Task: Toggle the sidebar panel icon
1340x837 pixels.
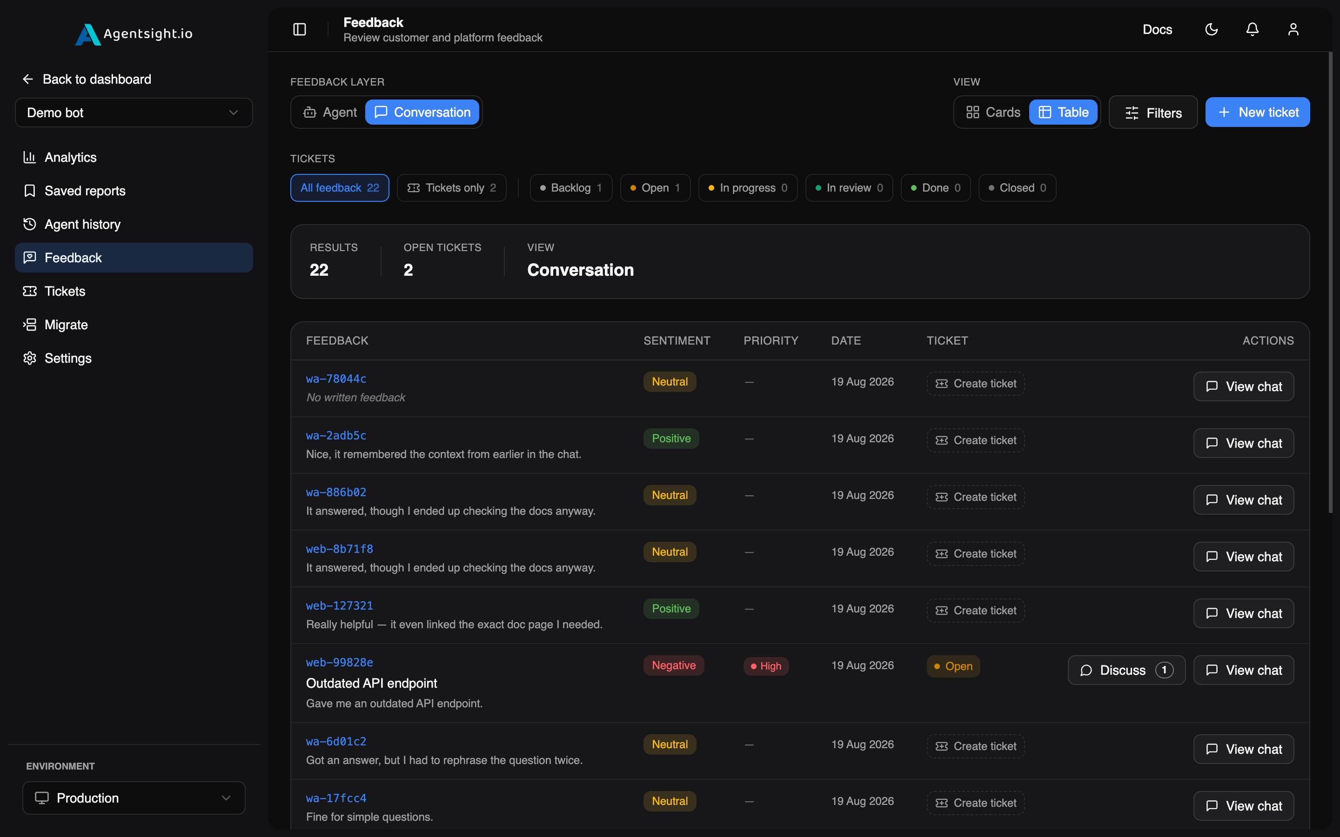Action: [x=300, y=29]
